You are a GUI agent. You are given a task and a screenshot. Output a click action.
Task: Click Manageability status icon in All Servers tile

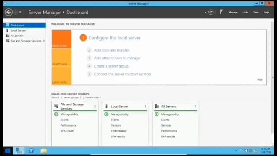click(157, 114)
